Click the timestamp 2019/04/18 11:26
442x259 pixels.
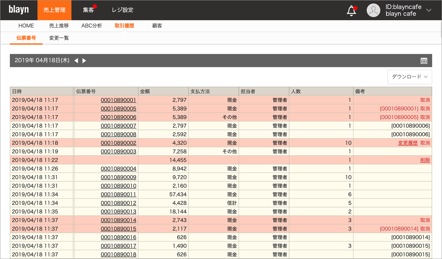35,168
